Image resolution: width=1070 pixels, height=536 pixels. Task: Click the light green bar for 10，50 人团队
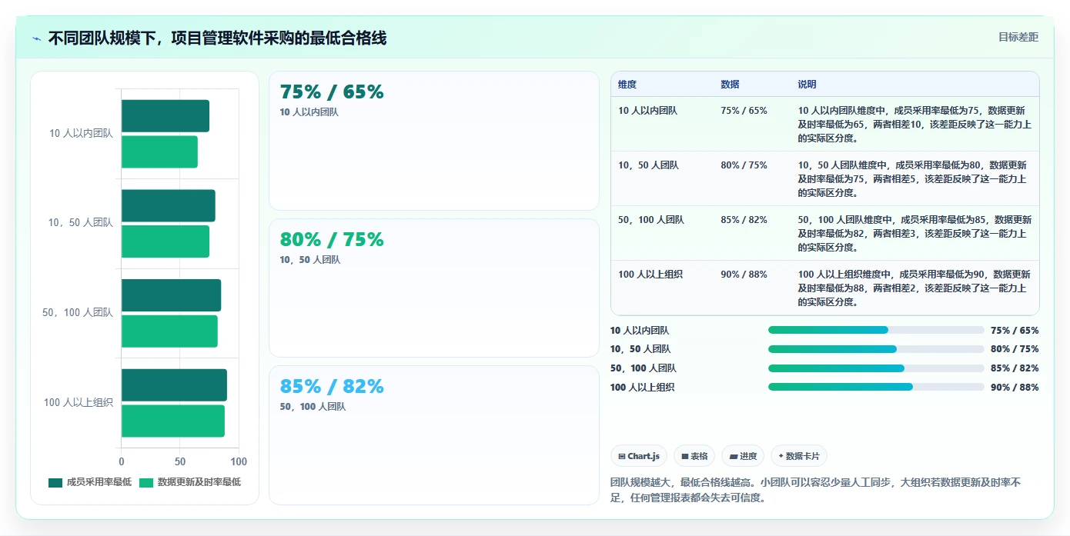166,241
